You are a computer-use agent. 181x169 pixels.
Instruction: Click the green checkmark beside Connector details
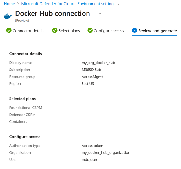(9, 30)
